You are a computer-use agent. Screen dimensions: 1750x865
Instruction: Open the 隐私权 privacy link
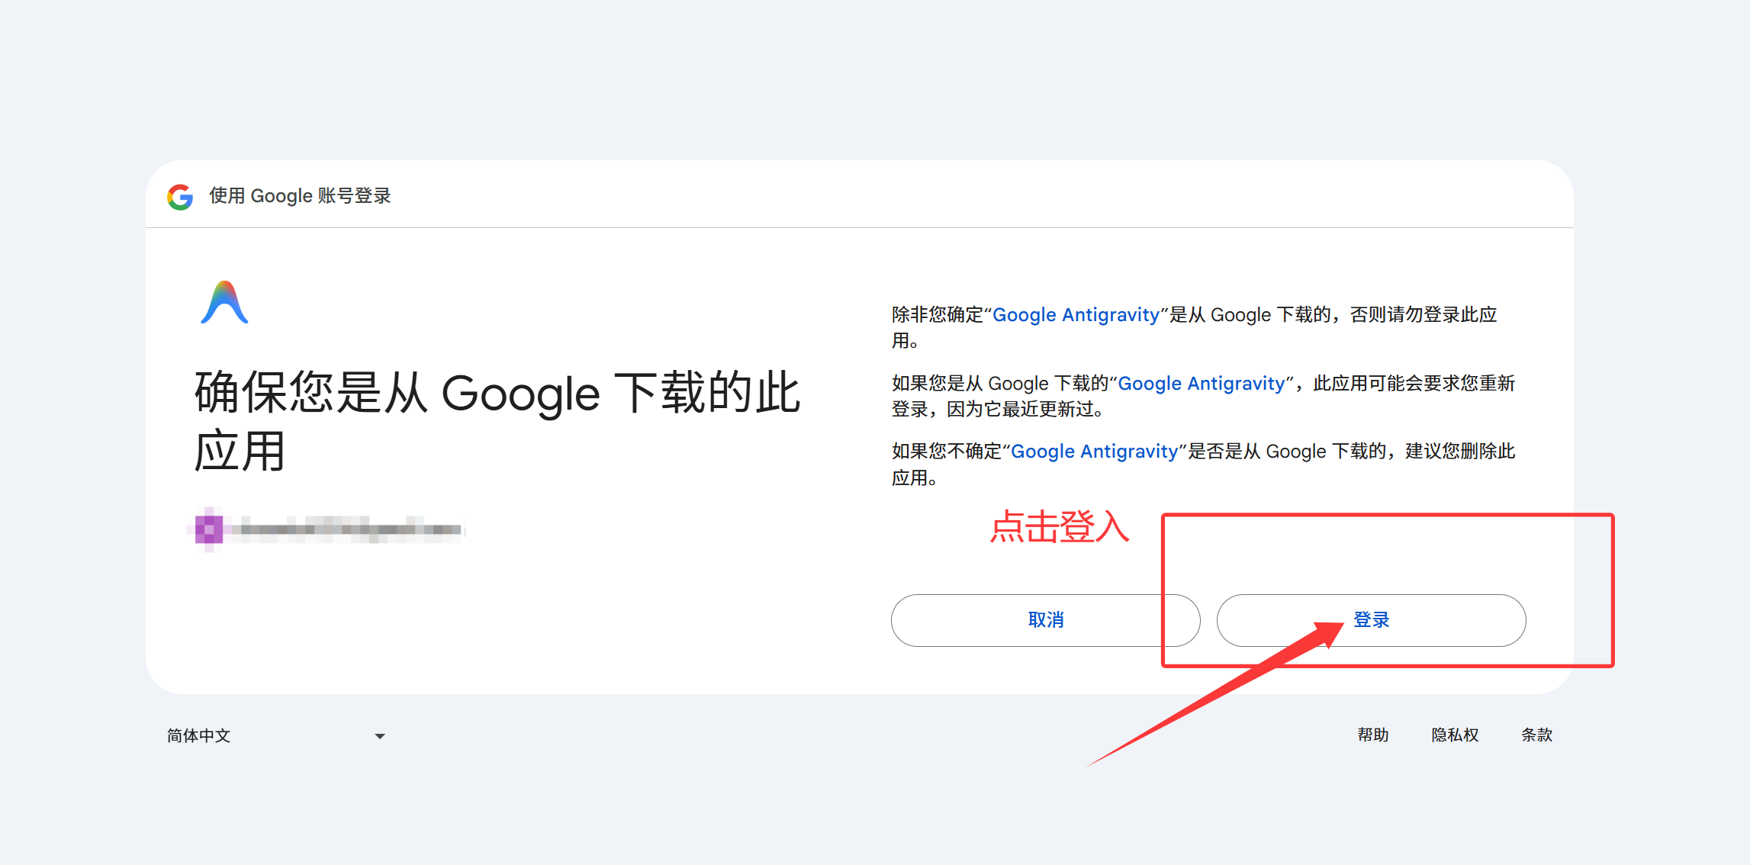[1455, 735]
